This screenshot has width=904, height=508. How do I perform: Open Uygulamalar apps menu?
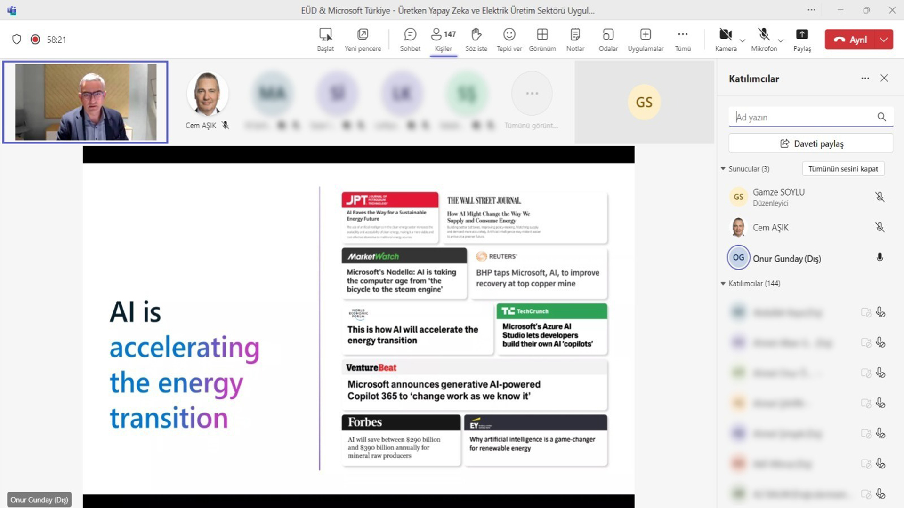click(646, 40)
